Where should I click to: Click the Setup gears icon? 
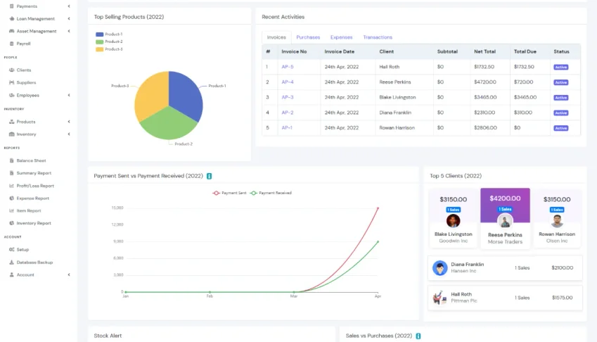tap(12, 249)
